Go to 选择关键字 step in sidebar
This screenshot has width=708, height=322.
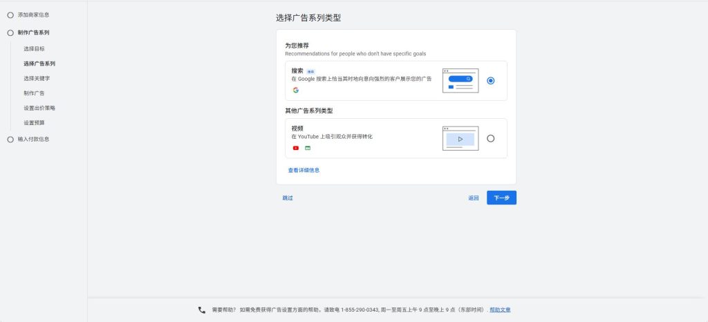coord(37,78)
